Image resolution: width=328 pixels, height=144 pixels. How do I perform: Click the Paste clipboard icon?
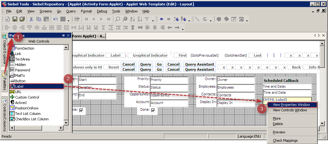[x=46, y=19]
